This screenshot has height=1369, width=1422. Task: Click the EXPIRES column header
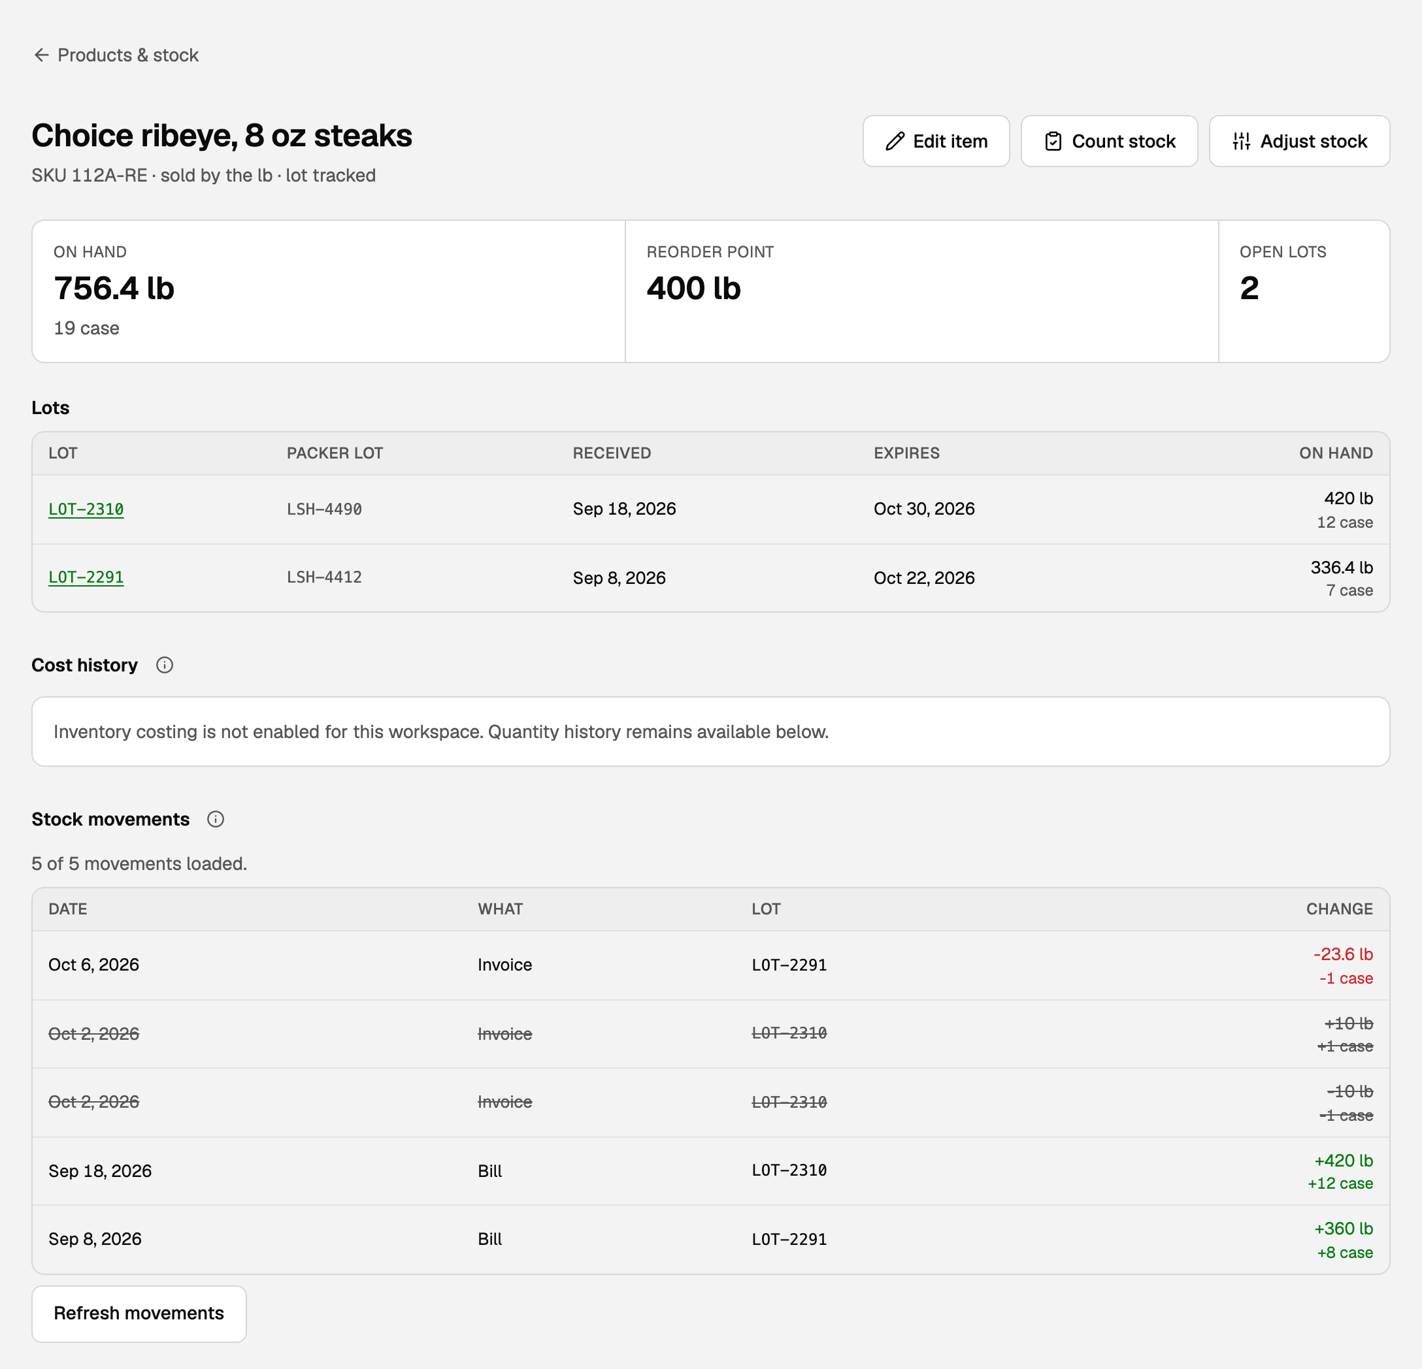[x=906, y=453]
